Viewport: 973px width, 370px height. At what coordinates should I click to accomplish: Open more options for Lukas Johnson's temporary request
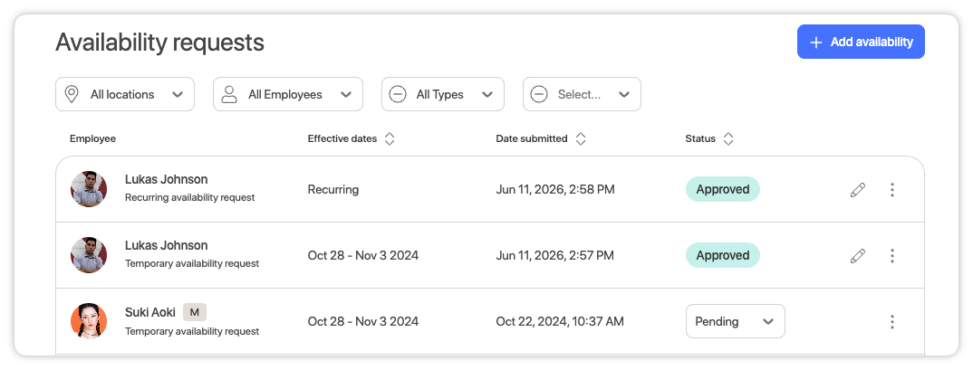click(891, 255)
